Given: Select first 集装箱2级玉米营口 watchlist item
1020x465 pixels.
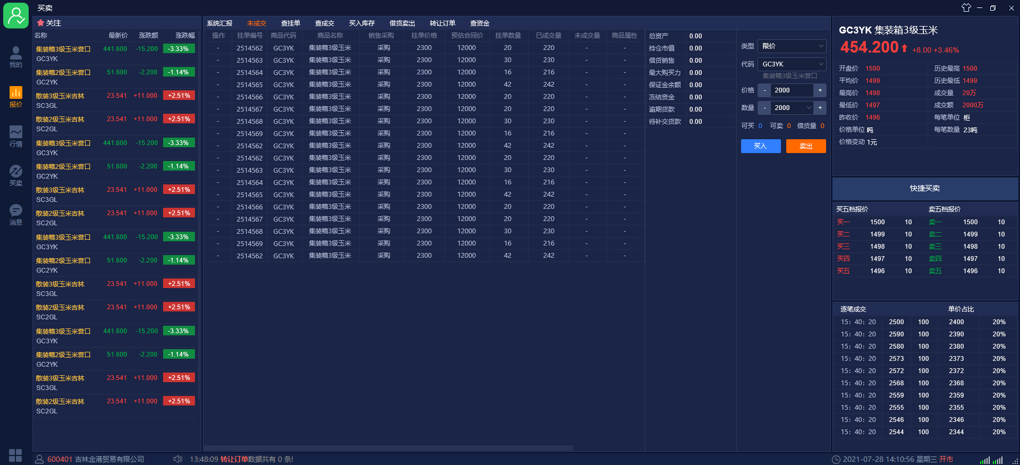Looking at the screenshot, I should 115,77.
